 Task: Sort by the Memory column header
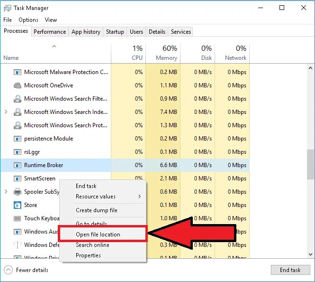coord(163,53)
